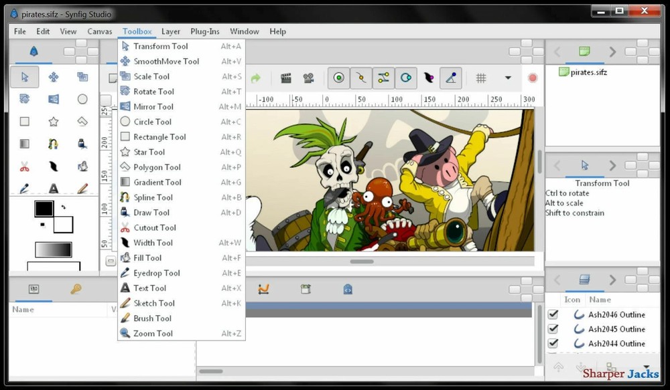670x390 pixels.
Task: Click the white fill color swatch
Action: pos(64,225)
